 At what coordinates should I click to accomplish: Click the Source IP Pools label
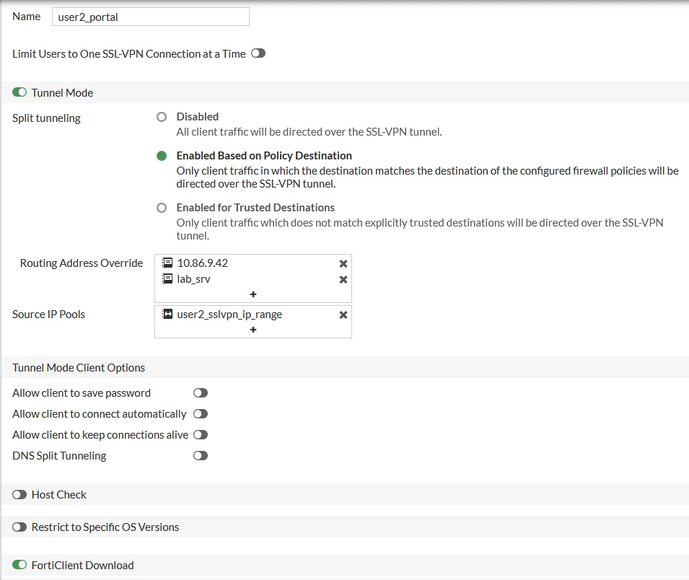click(x=49, y=315)
